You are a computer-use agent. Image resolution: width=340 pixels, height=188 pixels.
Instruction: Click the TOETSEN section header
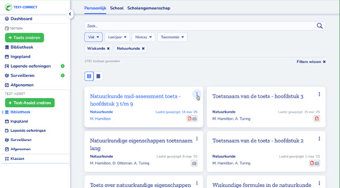click(x=14, y=29)
